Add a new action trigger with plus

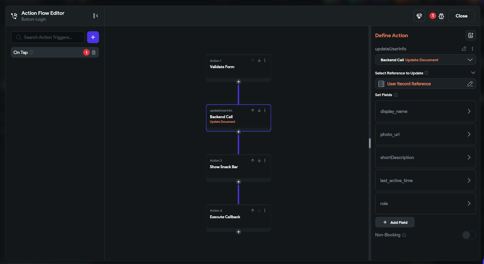click(x=93, y=37)
